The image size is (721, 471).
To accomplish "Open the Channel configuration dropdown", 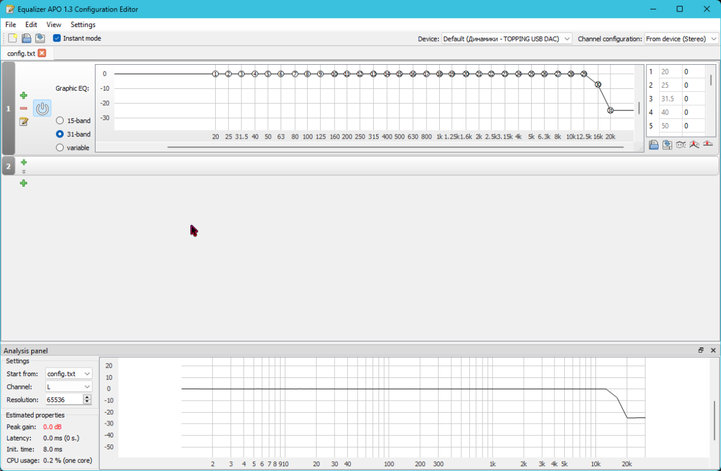I will [681, 38].
